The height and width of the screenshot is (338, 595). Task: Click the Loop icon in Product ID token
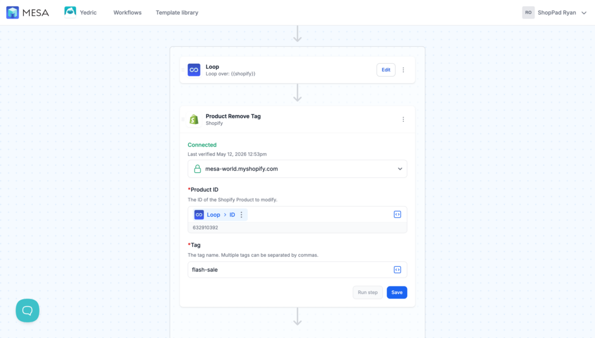pyautogui.click(x=199, y=215)
